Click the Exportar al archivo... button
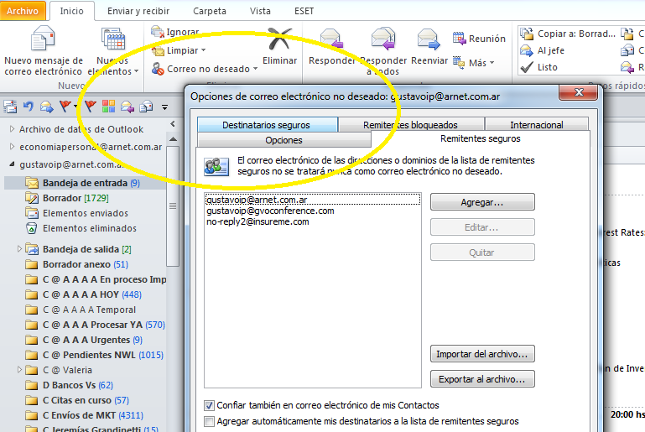The width and height of the screenshot is (645, 432). [482, 379]
